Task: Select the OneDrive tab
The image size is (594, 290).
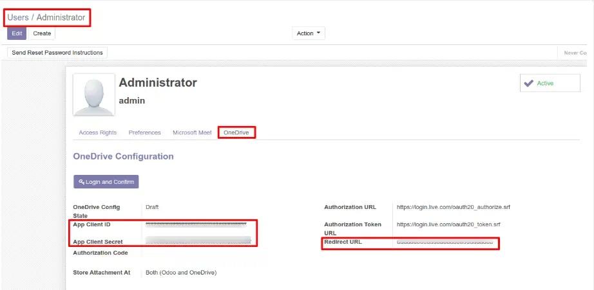Action: [236, 132]
